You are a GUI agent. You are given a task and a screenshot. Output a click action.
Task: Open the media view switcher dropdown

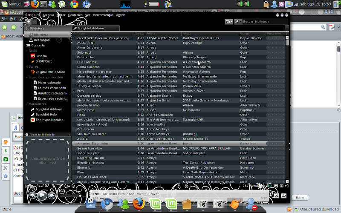tap(229, 22)
